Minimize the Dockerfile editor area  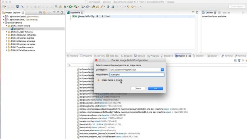tap(193, 12)
